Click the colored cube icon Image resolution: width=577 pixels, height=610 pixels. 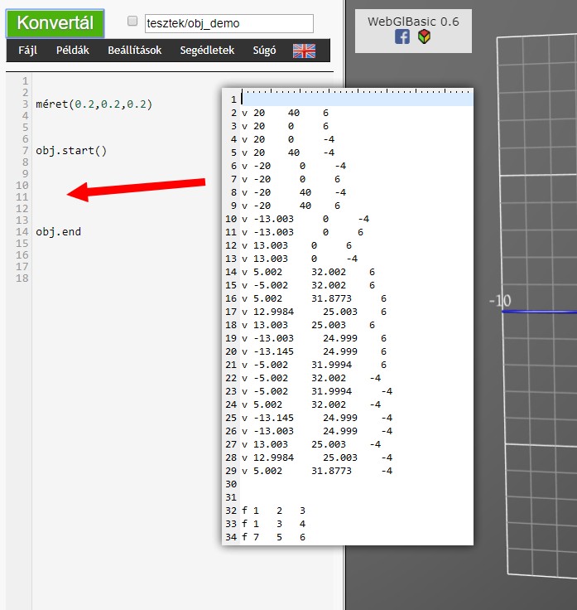(424, 37)
